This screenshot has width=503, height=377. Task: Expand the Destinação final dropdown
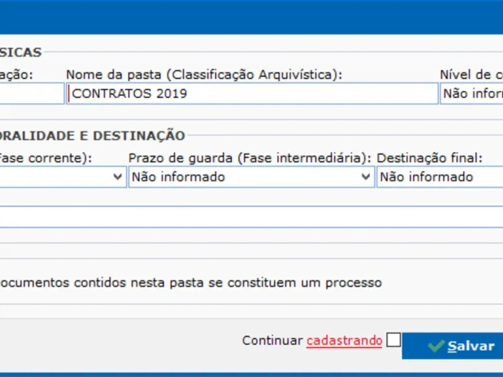(440, 177)
